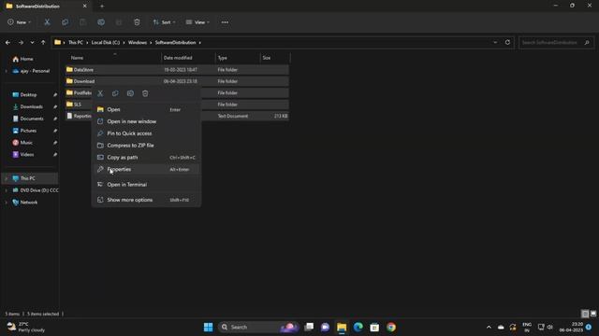Click the search magnifier icon in the search box
Image resolution: width=599 pixels, height=336 pixels.
coord(587,42)
